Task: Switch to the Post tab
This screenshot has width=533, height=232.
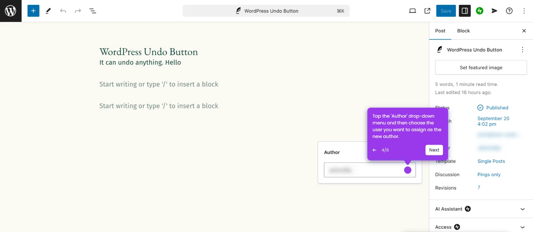Action: (x=440, y=31)
